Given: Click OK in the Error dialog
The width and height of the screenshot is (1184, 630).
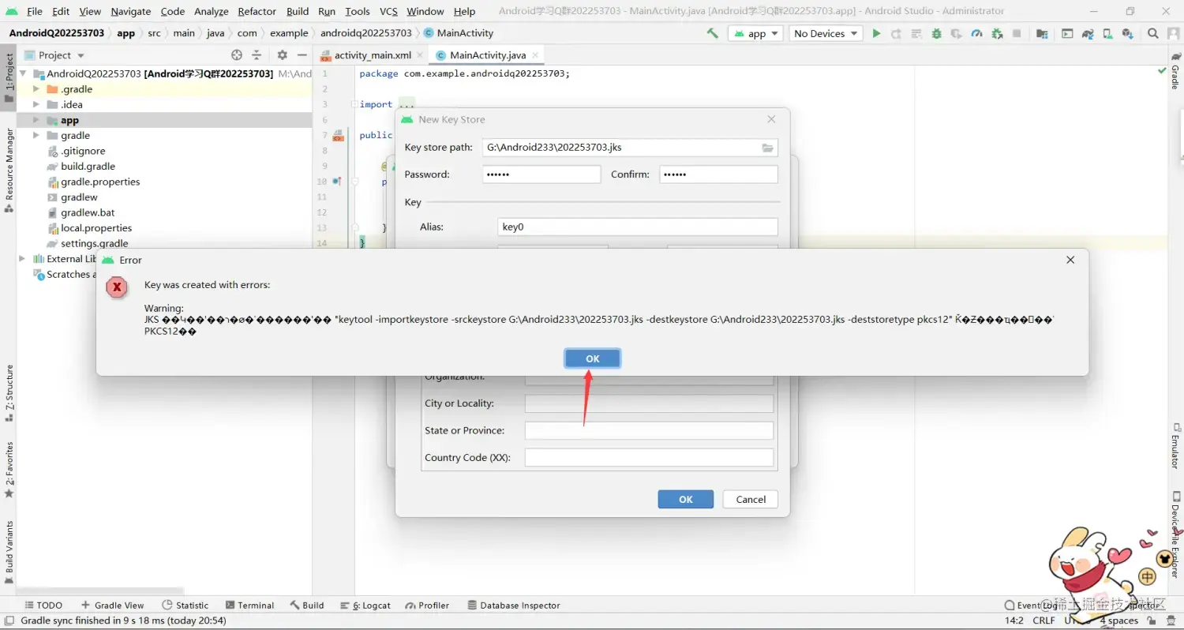Looking at the screenshot, I should (592, 358).
